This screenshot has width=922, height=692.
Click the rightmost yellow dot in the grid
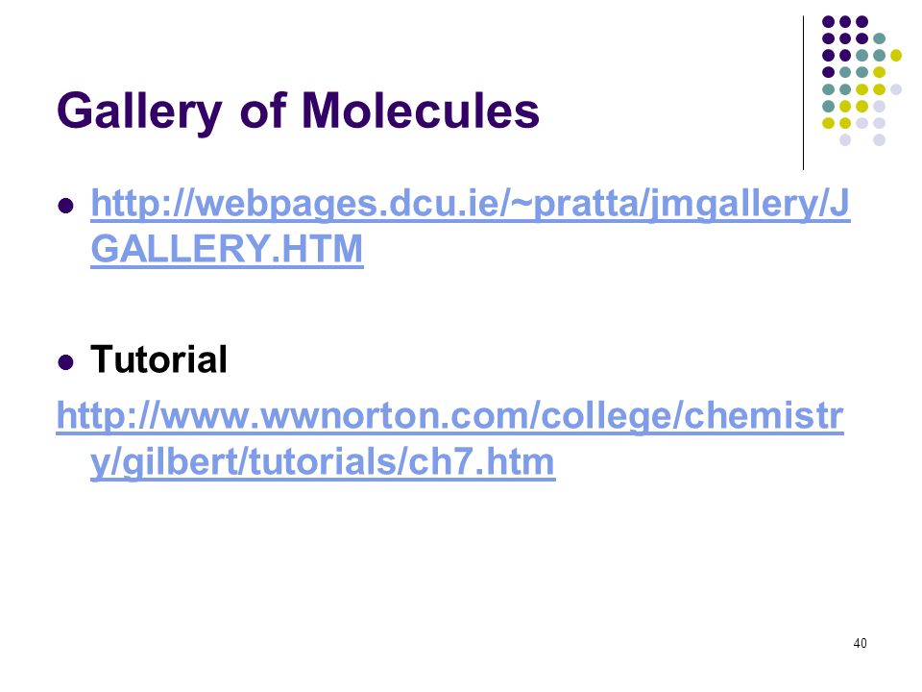(x=896, y=55)
